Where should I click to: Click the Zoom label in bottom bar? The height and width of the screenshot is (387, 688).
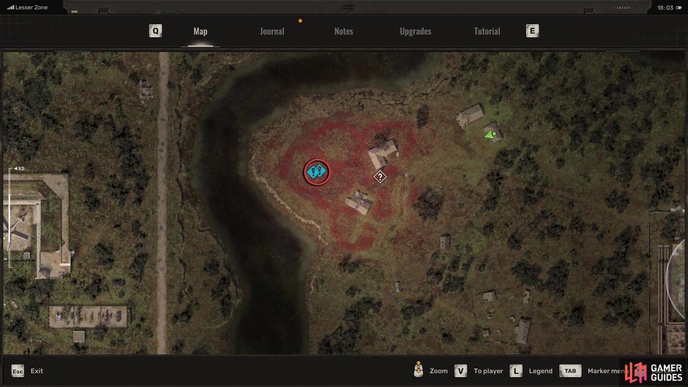(x=438, y=371)
